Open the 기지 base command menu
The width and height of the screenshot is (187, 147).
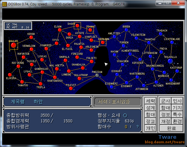click(177, 108)
